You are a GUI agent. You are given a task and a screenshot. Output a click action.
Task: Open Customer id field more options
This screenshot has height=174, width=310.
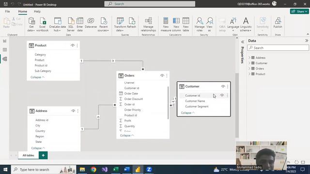(227, 95)
